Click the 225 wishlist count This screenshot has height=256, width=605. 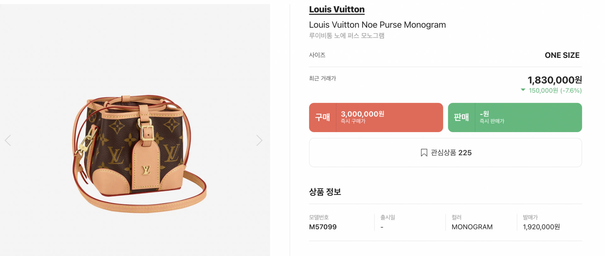[465, 153]
